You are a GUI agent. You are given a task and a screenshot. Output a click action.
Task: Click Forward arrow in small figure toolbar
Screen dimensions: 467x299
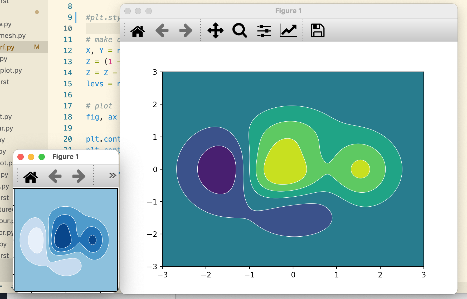[79, 176]
